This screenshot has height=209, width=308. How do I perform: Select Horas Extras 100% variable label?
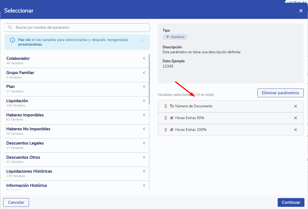point(191,130)
